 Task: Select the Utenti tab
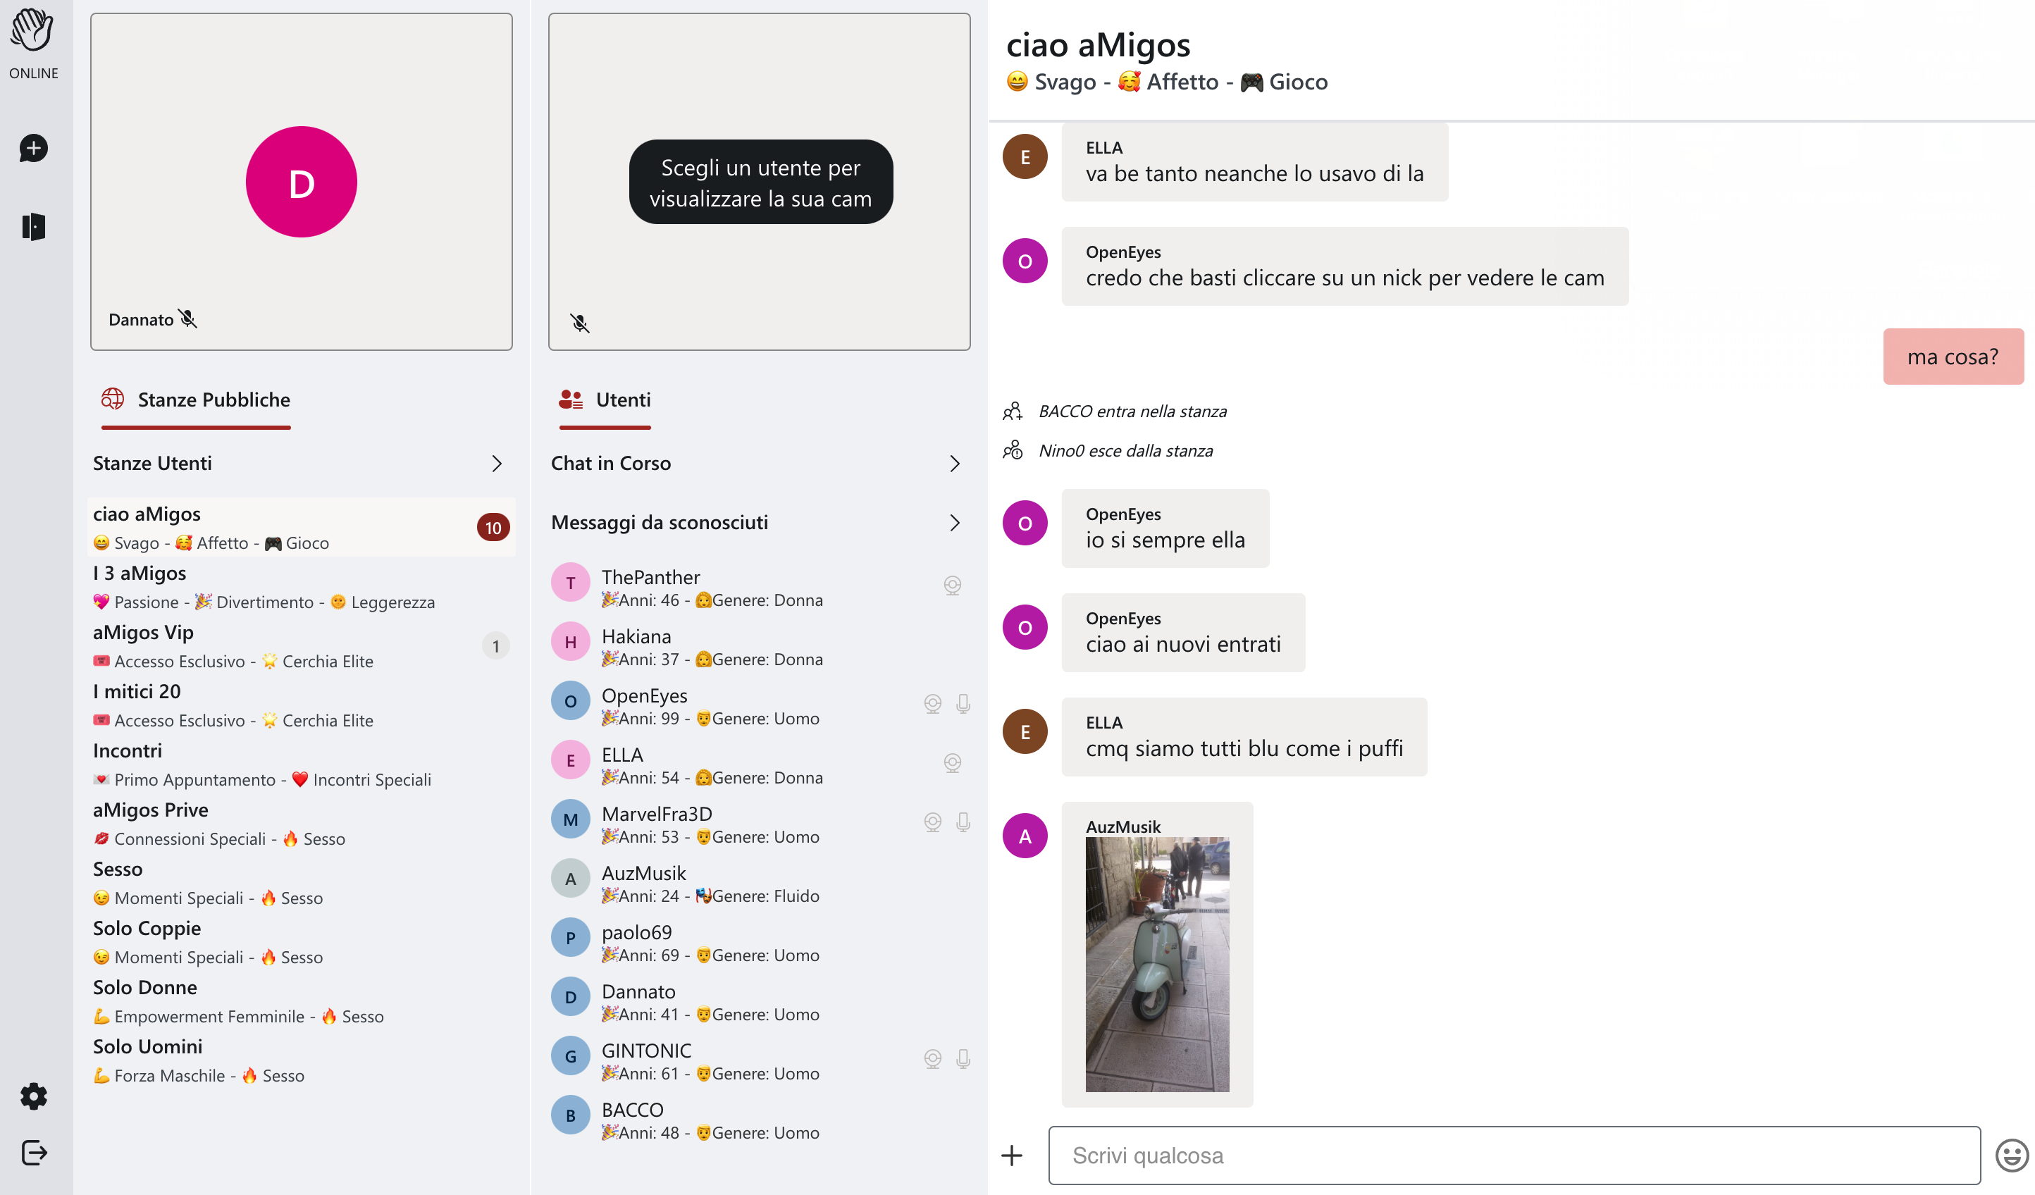[605, 400]
